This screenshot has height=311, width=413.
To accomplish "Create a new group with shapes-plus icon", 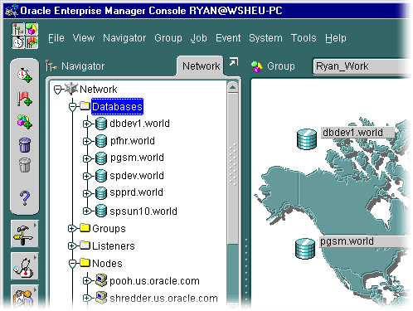I will pos(25,122).
